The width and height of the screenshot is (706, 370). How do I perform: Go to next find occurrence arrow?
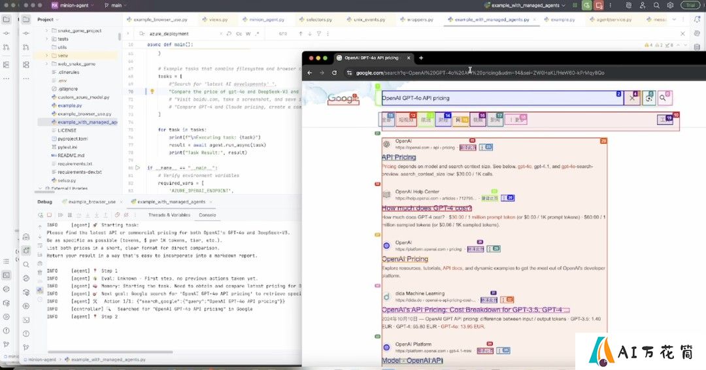click(x=310, y=34)
